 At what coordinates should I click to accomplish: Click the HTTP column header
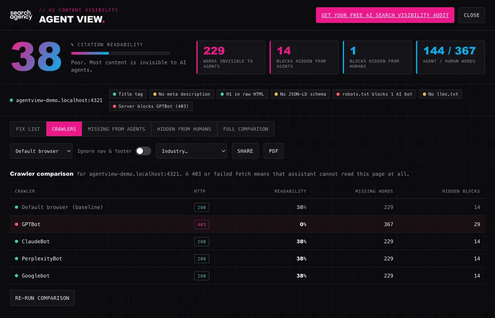tap(200, 191)
